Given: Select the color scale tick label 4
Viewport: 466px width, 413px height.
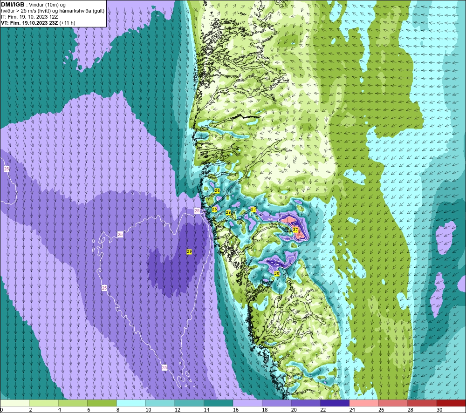Looking at the screenshot, I should point(60,410).
